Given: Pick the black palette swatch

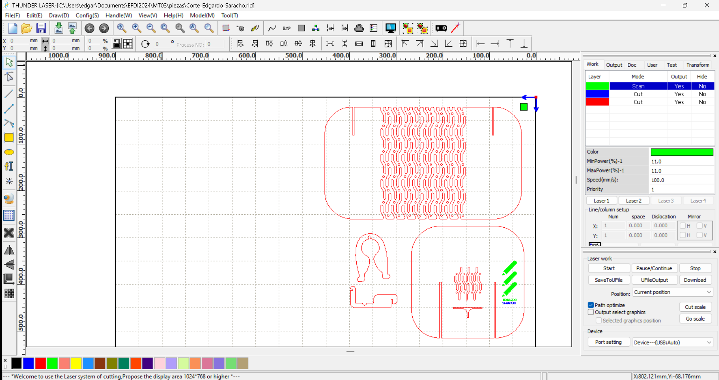Looking at the screenshot, I should (16, 363).
